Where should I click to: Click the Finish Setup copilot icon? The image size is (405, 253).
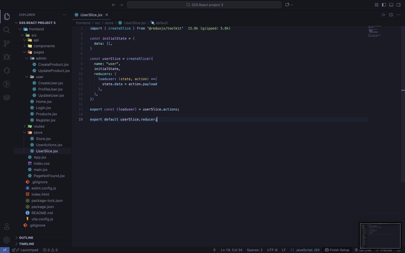point(327,250)
